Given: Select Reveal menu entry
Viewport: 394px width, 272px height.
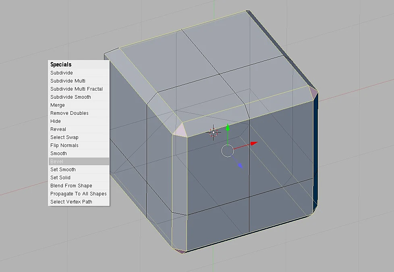Looking at the screenshot, I should [x=79, y=129].
